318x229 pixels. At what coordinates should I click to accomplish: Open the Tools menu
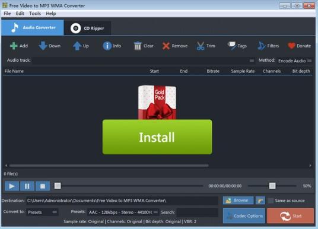[35, 14]
